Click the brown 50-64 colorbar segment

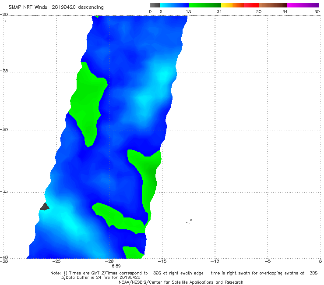tap(273, 5)
